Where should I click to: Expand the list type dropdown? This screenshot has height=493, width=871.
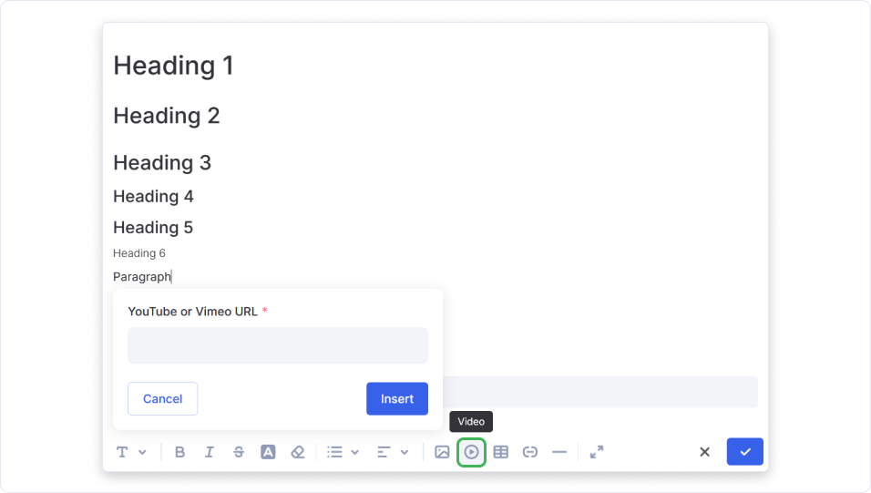[x=343, y=452]
